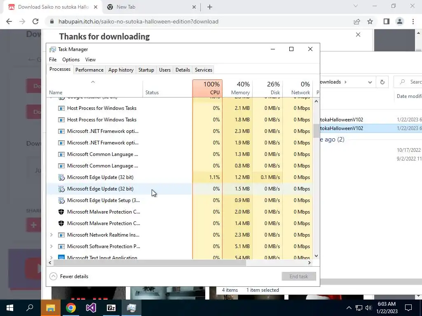Screen dimensions: 422x316
Task: Sort processes by Disk column
Action: coord(268,88)
